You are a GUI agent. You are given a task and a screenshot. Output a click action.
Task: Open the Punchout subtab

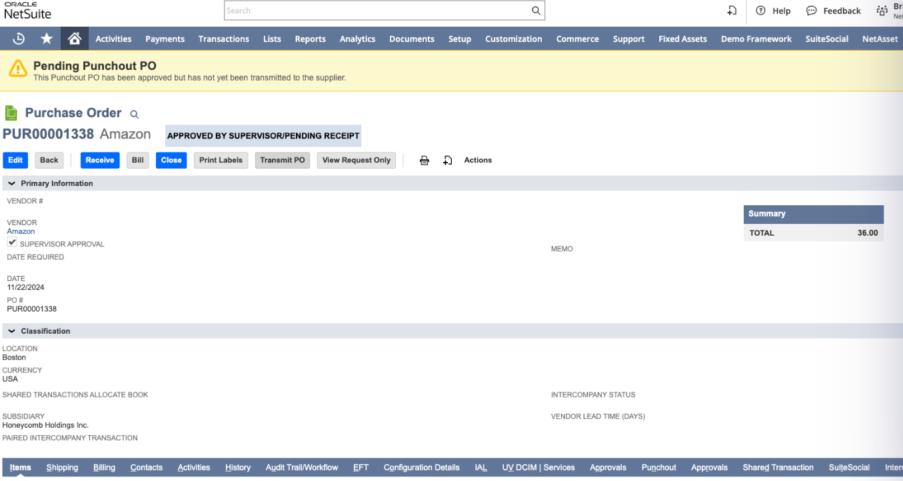[659, 468]
